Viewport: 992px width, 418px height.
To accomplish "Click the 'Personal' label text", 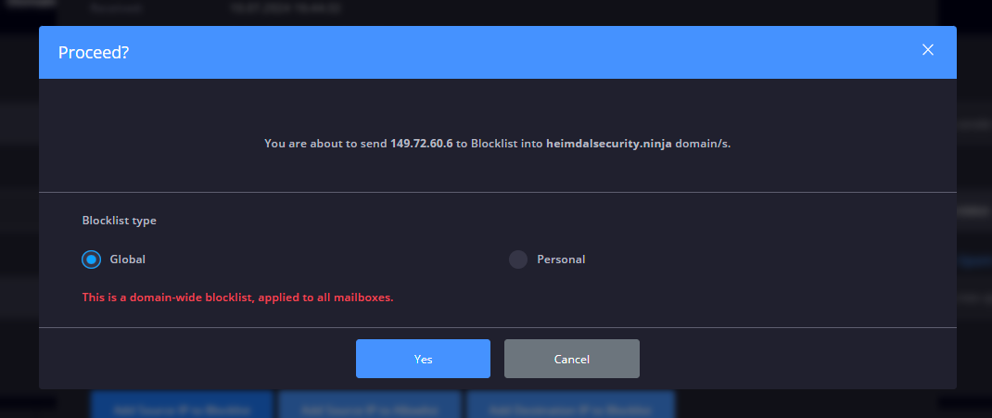I will (561, 260).
